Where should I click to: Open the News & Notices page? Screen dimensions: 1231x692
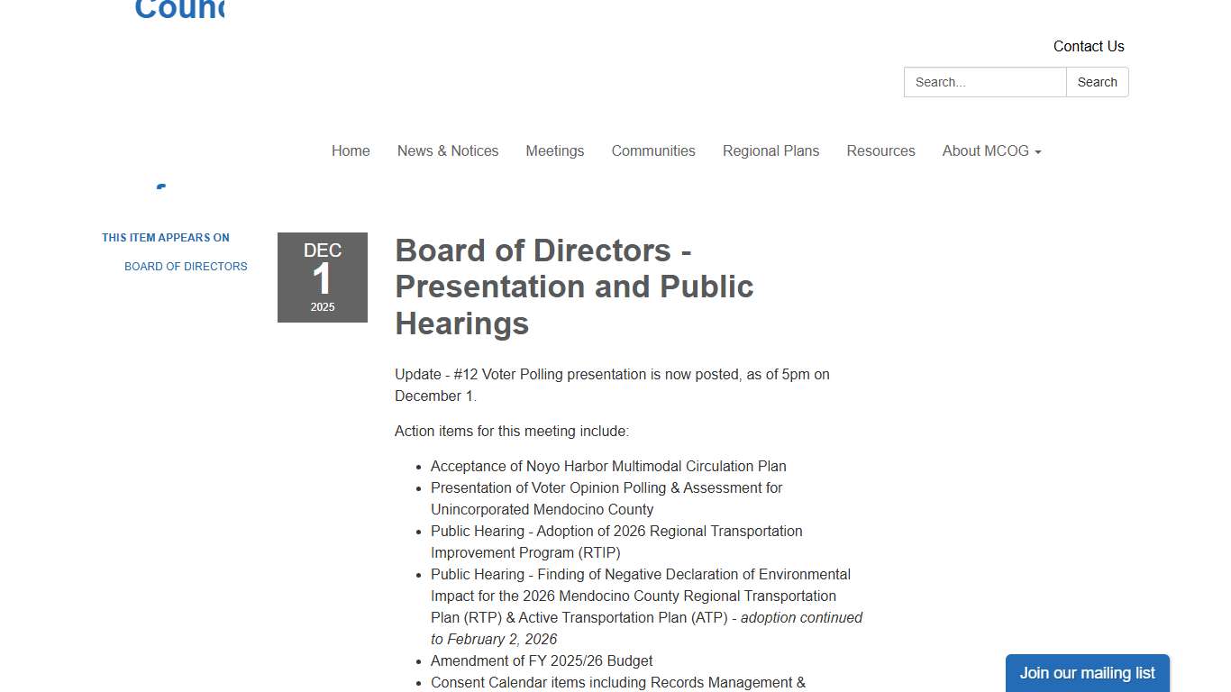(447, 150)
